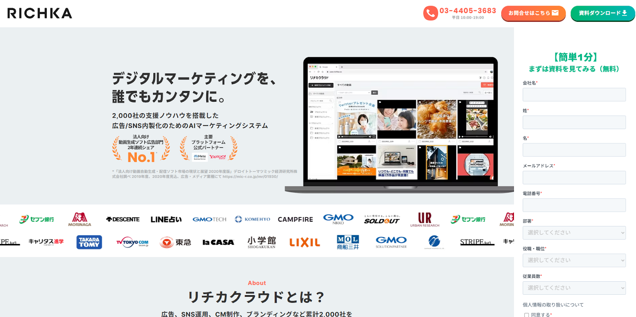Image resolution: width=636 pixels, height=317 pixels.
Task: Open the 部署 dropdown
Action: click(574, 233)
